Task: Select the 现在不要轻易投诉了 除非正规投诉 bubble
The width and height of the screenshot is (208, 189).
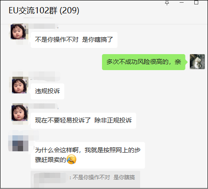Action: coord(83,121)
